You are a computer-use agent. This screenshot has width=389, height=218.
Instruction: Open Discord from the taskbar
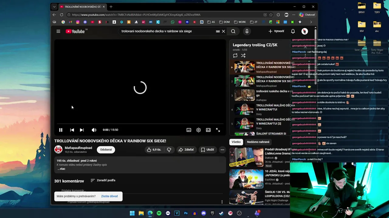(x=204, y=213)
